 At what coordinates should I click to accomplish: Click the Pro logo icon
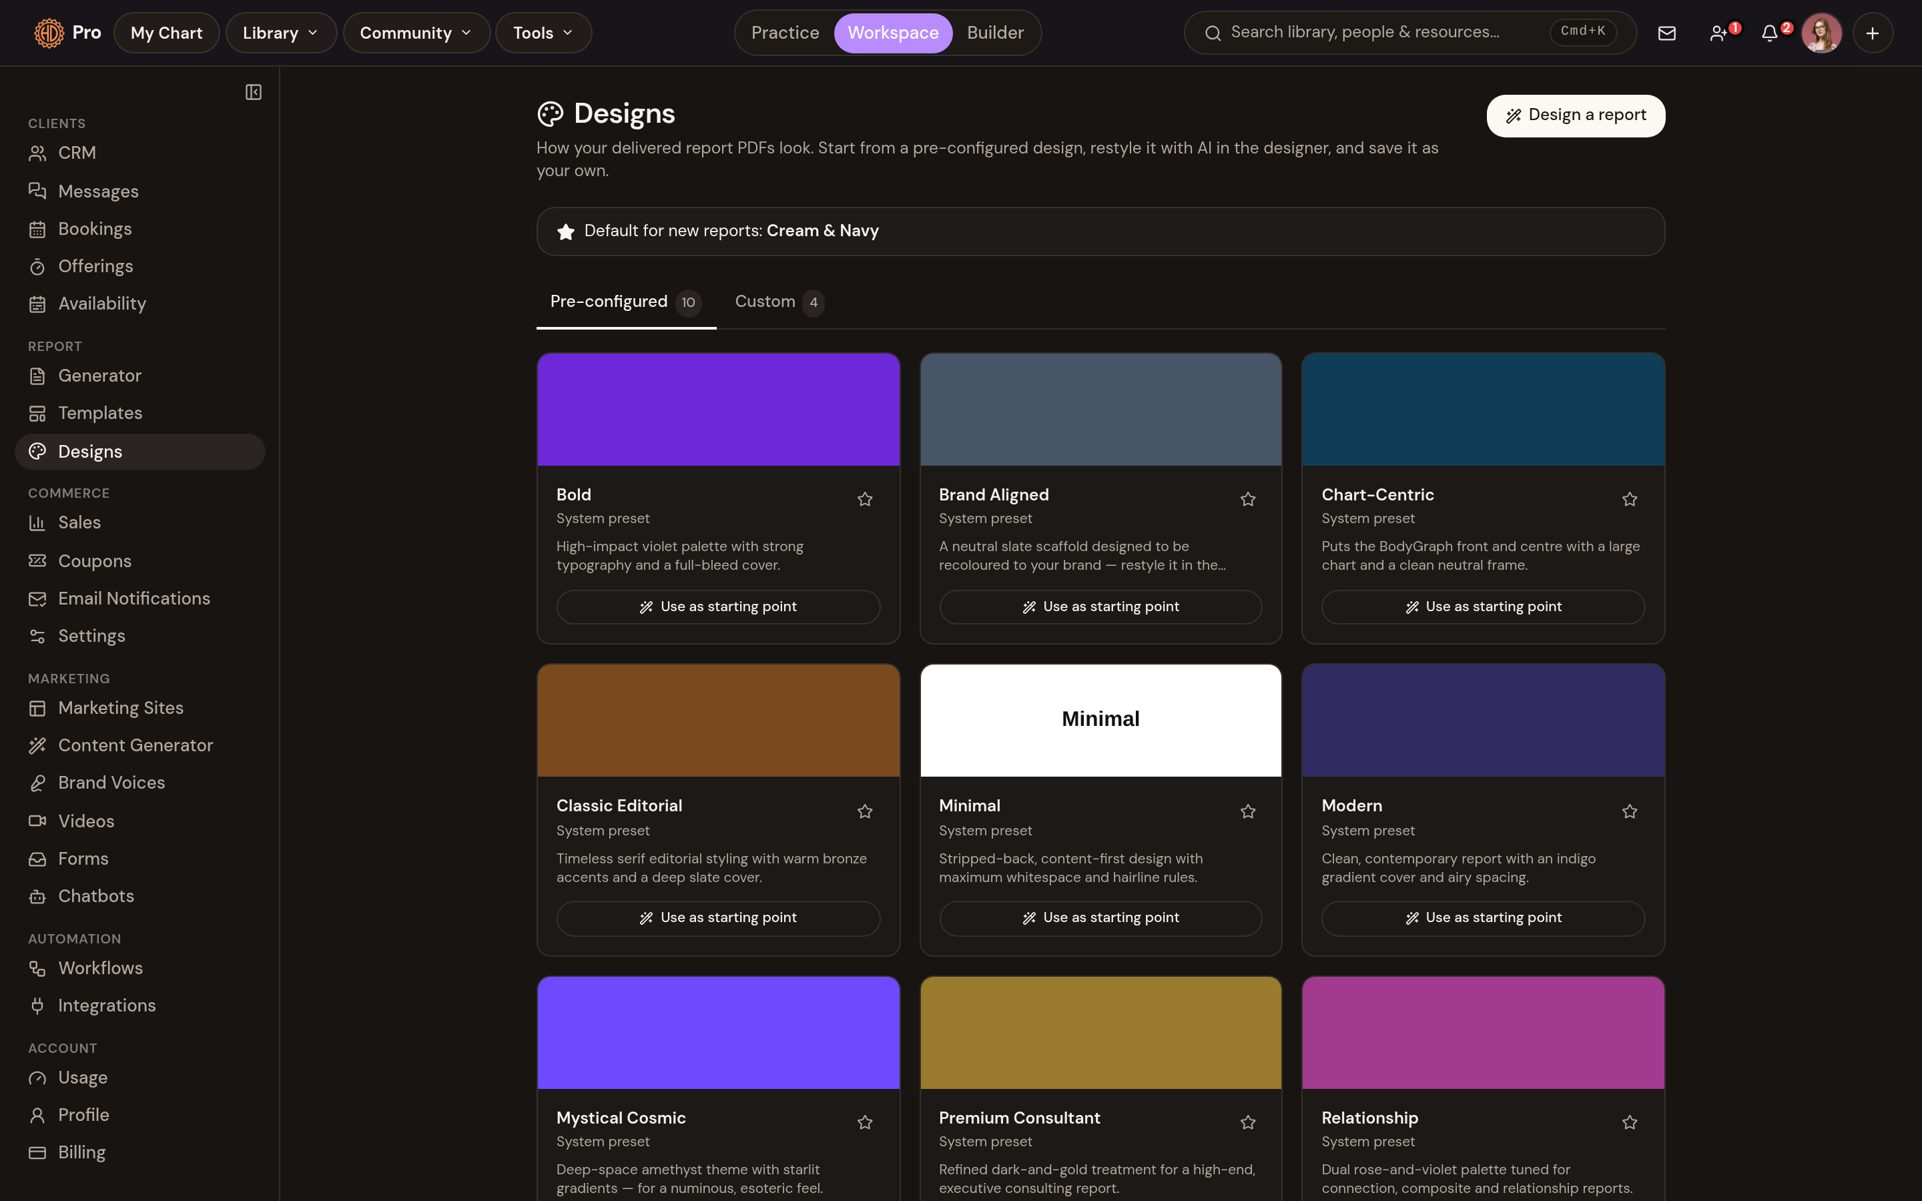coord(49,33)
